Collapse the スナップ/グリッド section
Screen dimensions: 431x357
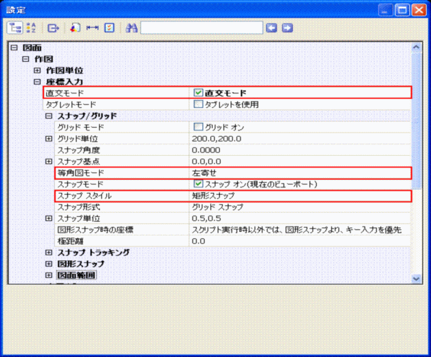click(x=49, y=116)
